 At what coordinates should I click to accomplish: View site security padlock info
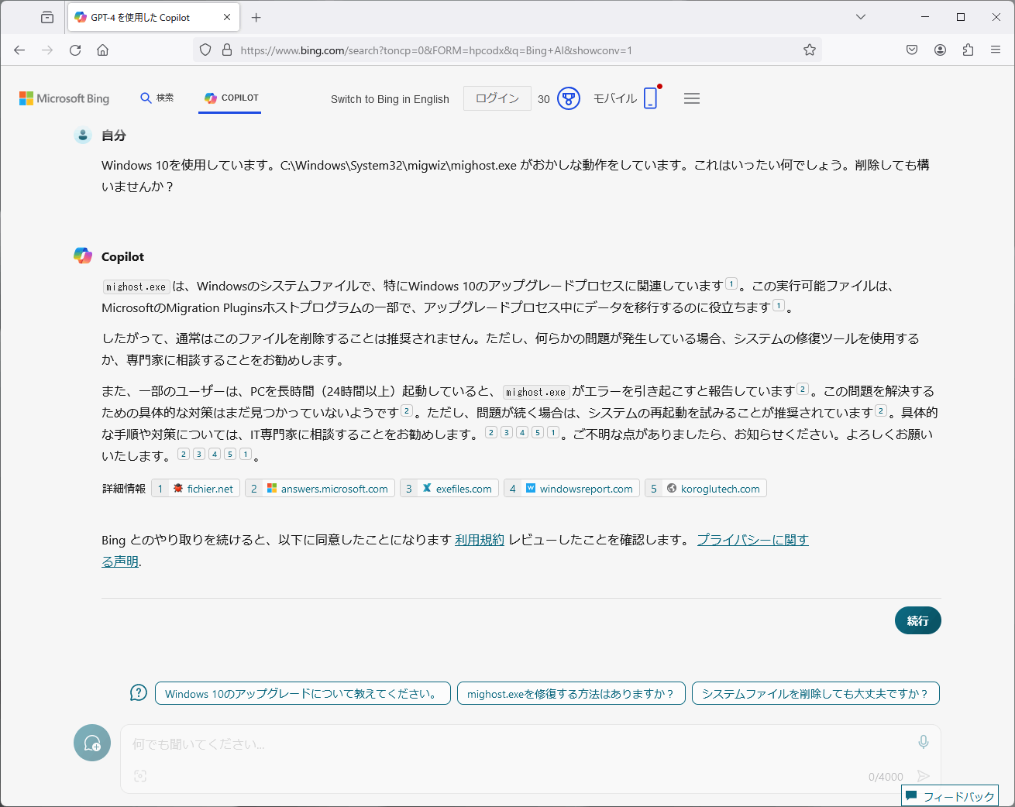pyautogui.click(x=227, y=50)
